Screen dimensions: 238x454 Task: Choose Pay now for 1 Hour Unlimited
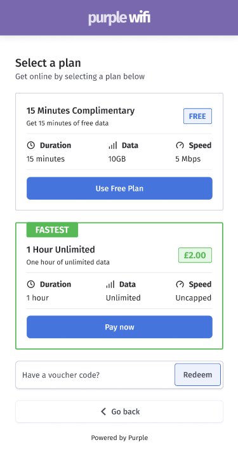point(119,327)
